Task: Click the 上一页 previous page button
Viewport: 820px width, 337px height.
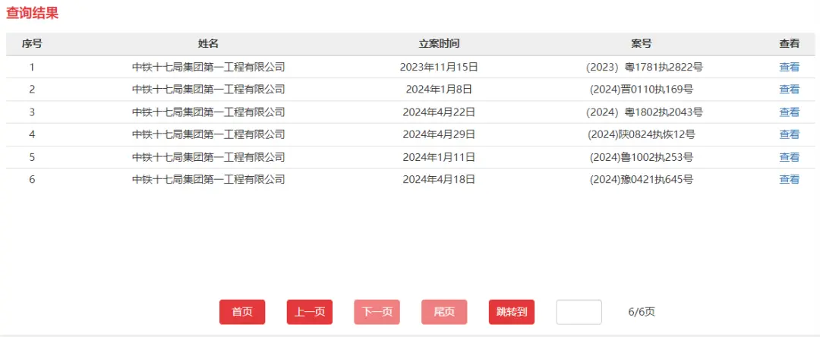Action: pyautogui.click(x=310, y=312)
